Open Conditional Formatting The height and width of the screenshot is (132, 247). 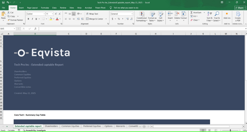[142, 16]
